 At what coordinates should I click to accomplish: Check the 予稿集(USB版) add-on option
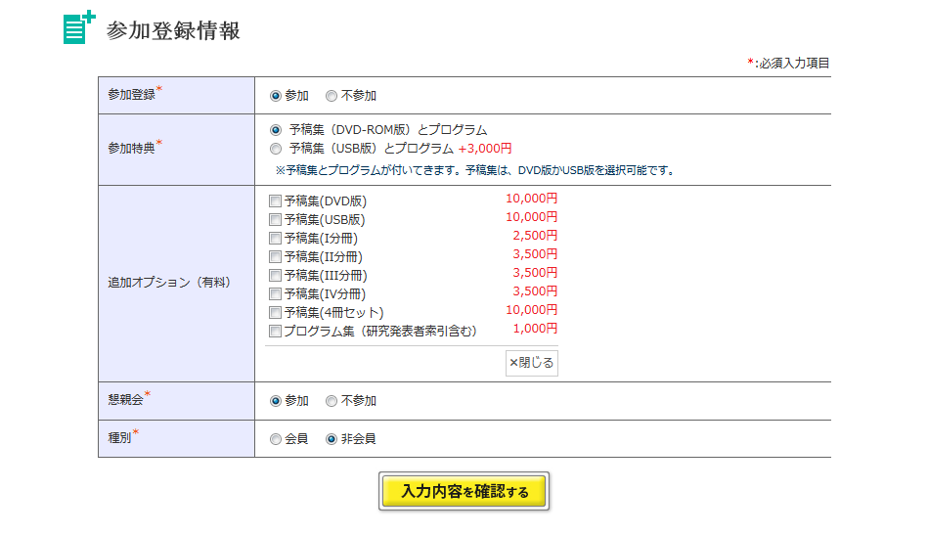pos(275,220)
